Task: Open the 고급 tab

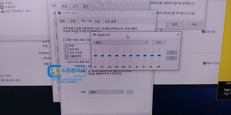Action: pyautogui.click(x=97, y=21)
